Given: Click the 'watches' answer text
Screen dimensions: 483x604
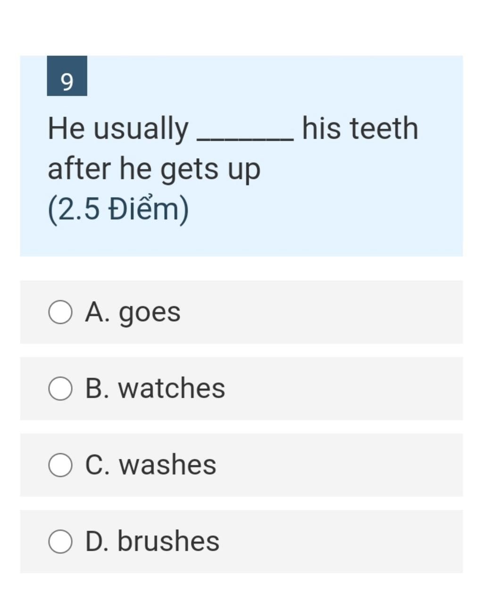Looking at the screenshot, I should point(172,388).
